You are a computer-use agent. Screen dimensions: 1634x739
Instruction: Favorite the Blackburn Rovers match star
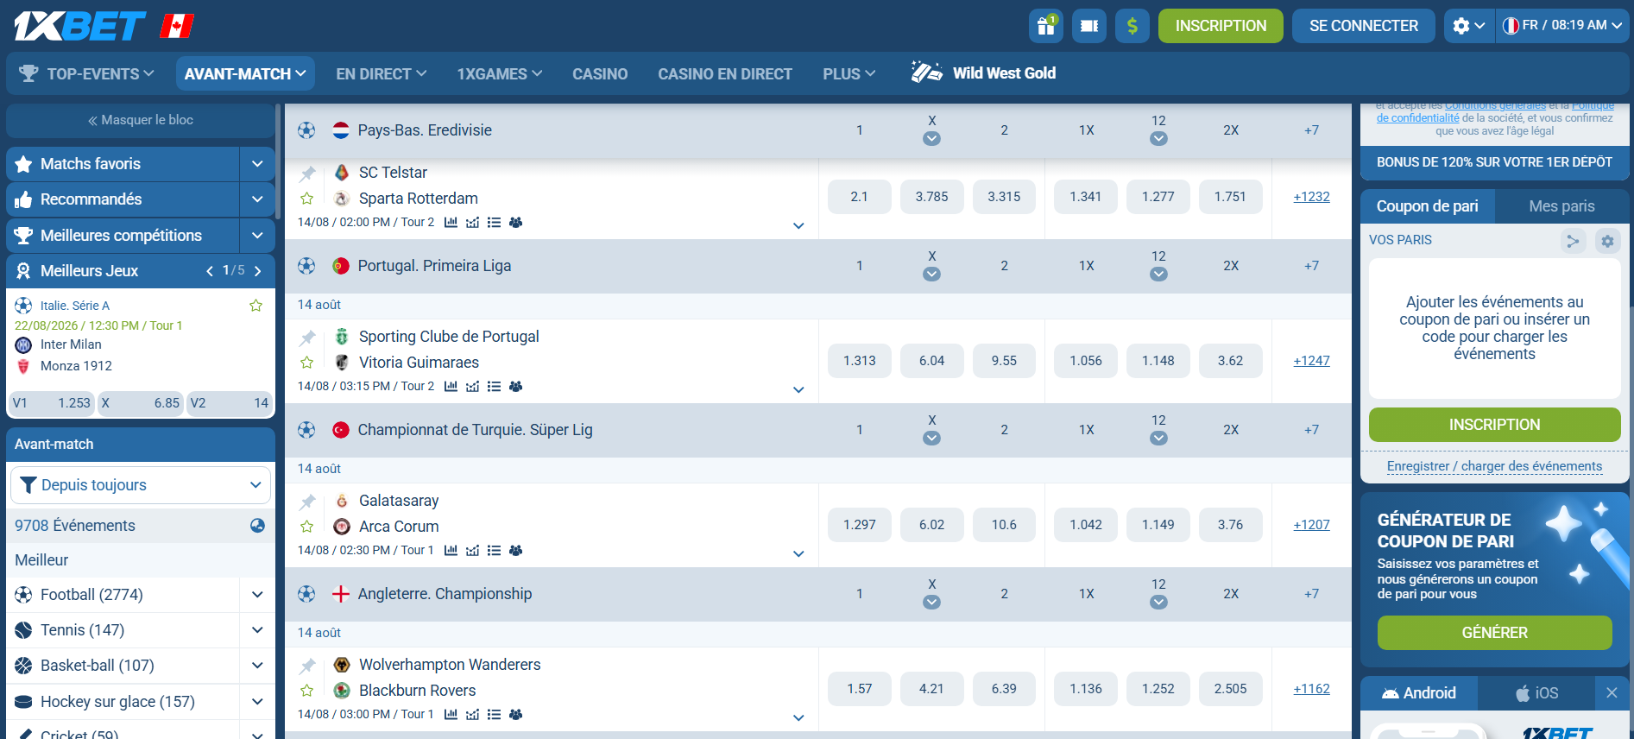point(306,691)
